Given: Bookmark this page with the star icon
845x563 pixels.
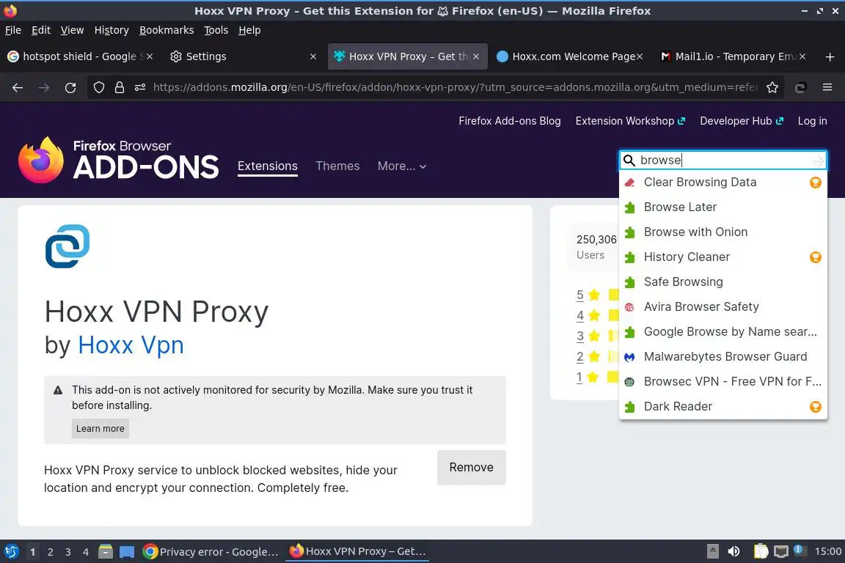Looking at the screenshot, I should click(x=772, y=87).
